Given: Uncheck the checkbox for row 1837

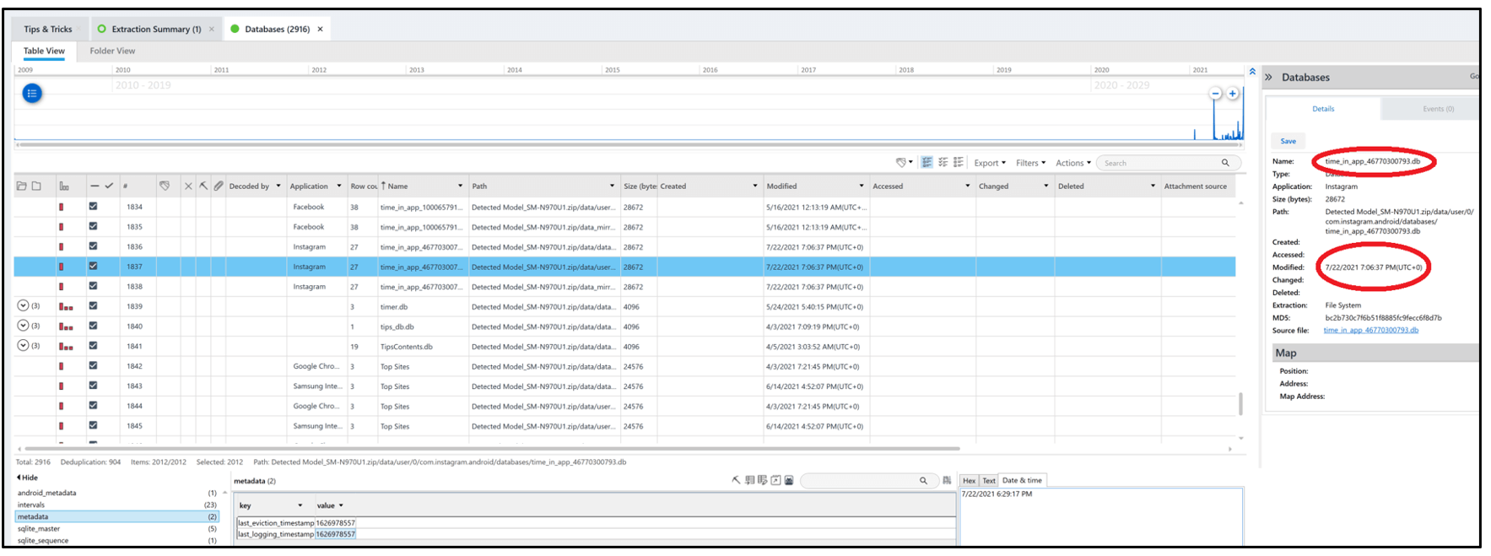Looking at the screenshot, I should coord(93,267).
